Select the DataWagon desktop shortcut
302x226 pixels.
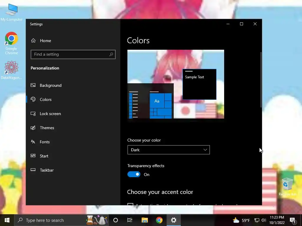pos(12,70)
